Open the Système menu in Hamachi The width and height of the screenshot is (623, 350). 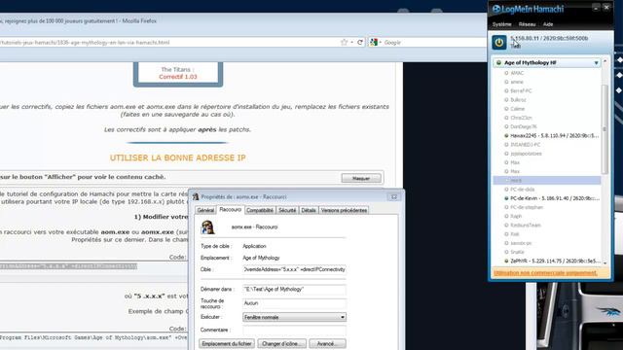pyautogui.click(x=502, y=24)
